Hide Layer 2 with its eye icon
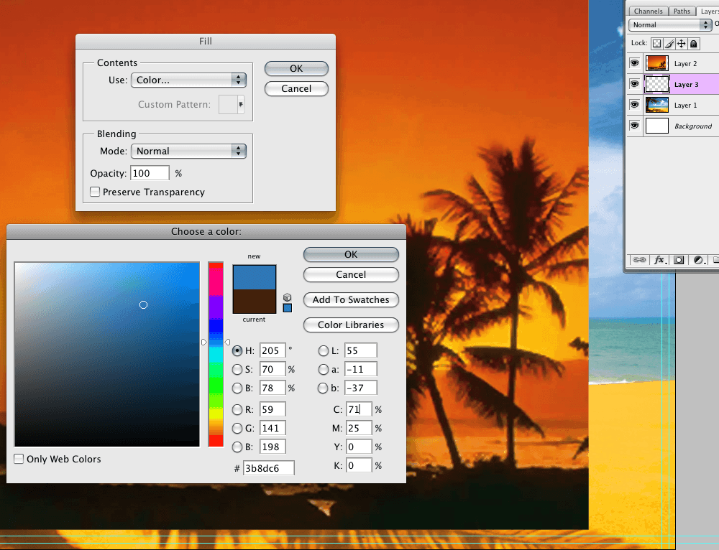 [634, 63]
